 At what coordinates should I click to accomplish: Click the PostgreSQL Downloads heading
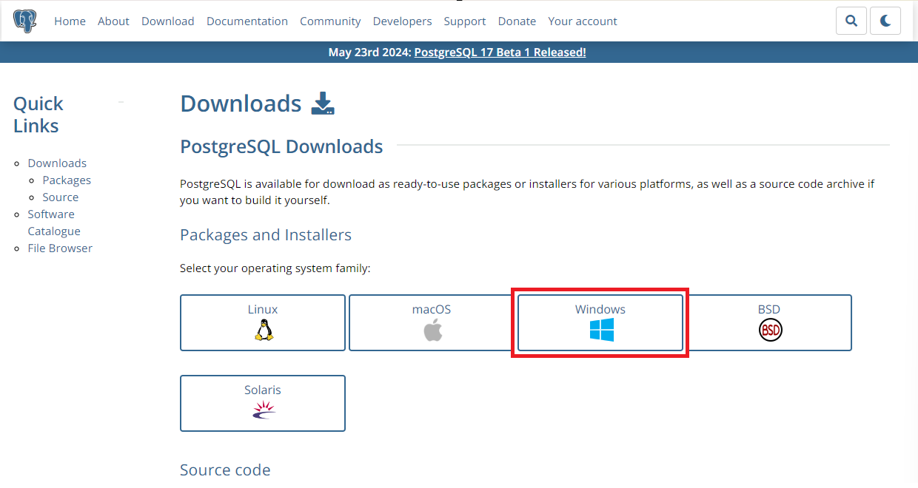click(281, 146)
